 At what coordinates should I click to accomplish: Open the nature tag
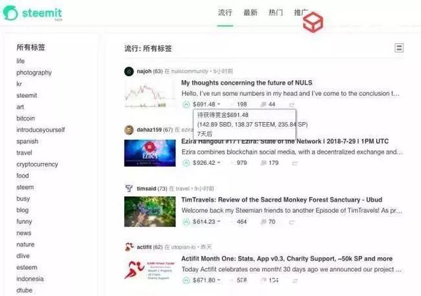[25, 245]
